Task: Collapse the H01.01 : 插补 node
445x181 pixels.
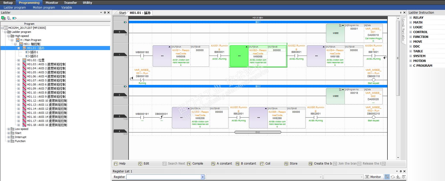Action: pyautogui.click(x=19, y=48)
